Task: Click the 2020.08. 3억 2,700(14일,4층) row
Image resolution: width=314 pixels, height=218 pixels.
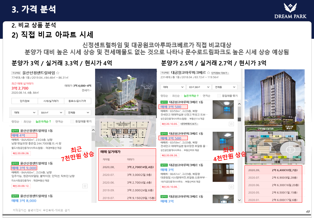Action: pos(127,167)
